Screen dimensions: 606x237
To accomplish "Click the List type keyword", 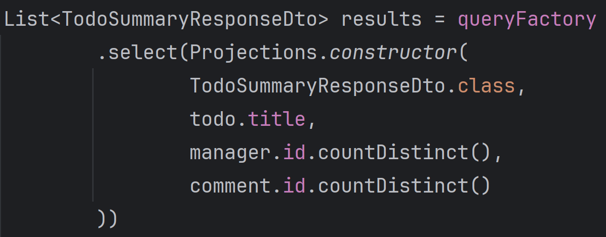I will 27,19.
